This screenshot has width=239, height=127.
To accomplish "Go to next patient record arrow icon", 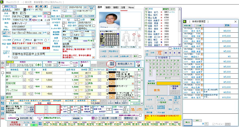I will [174, 53].
